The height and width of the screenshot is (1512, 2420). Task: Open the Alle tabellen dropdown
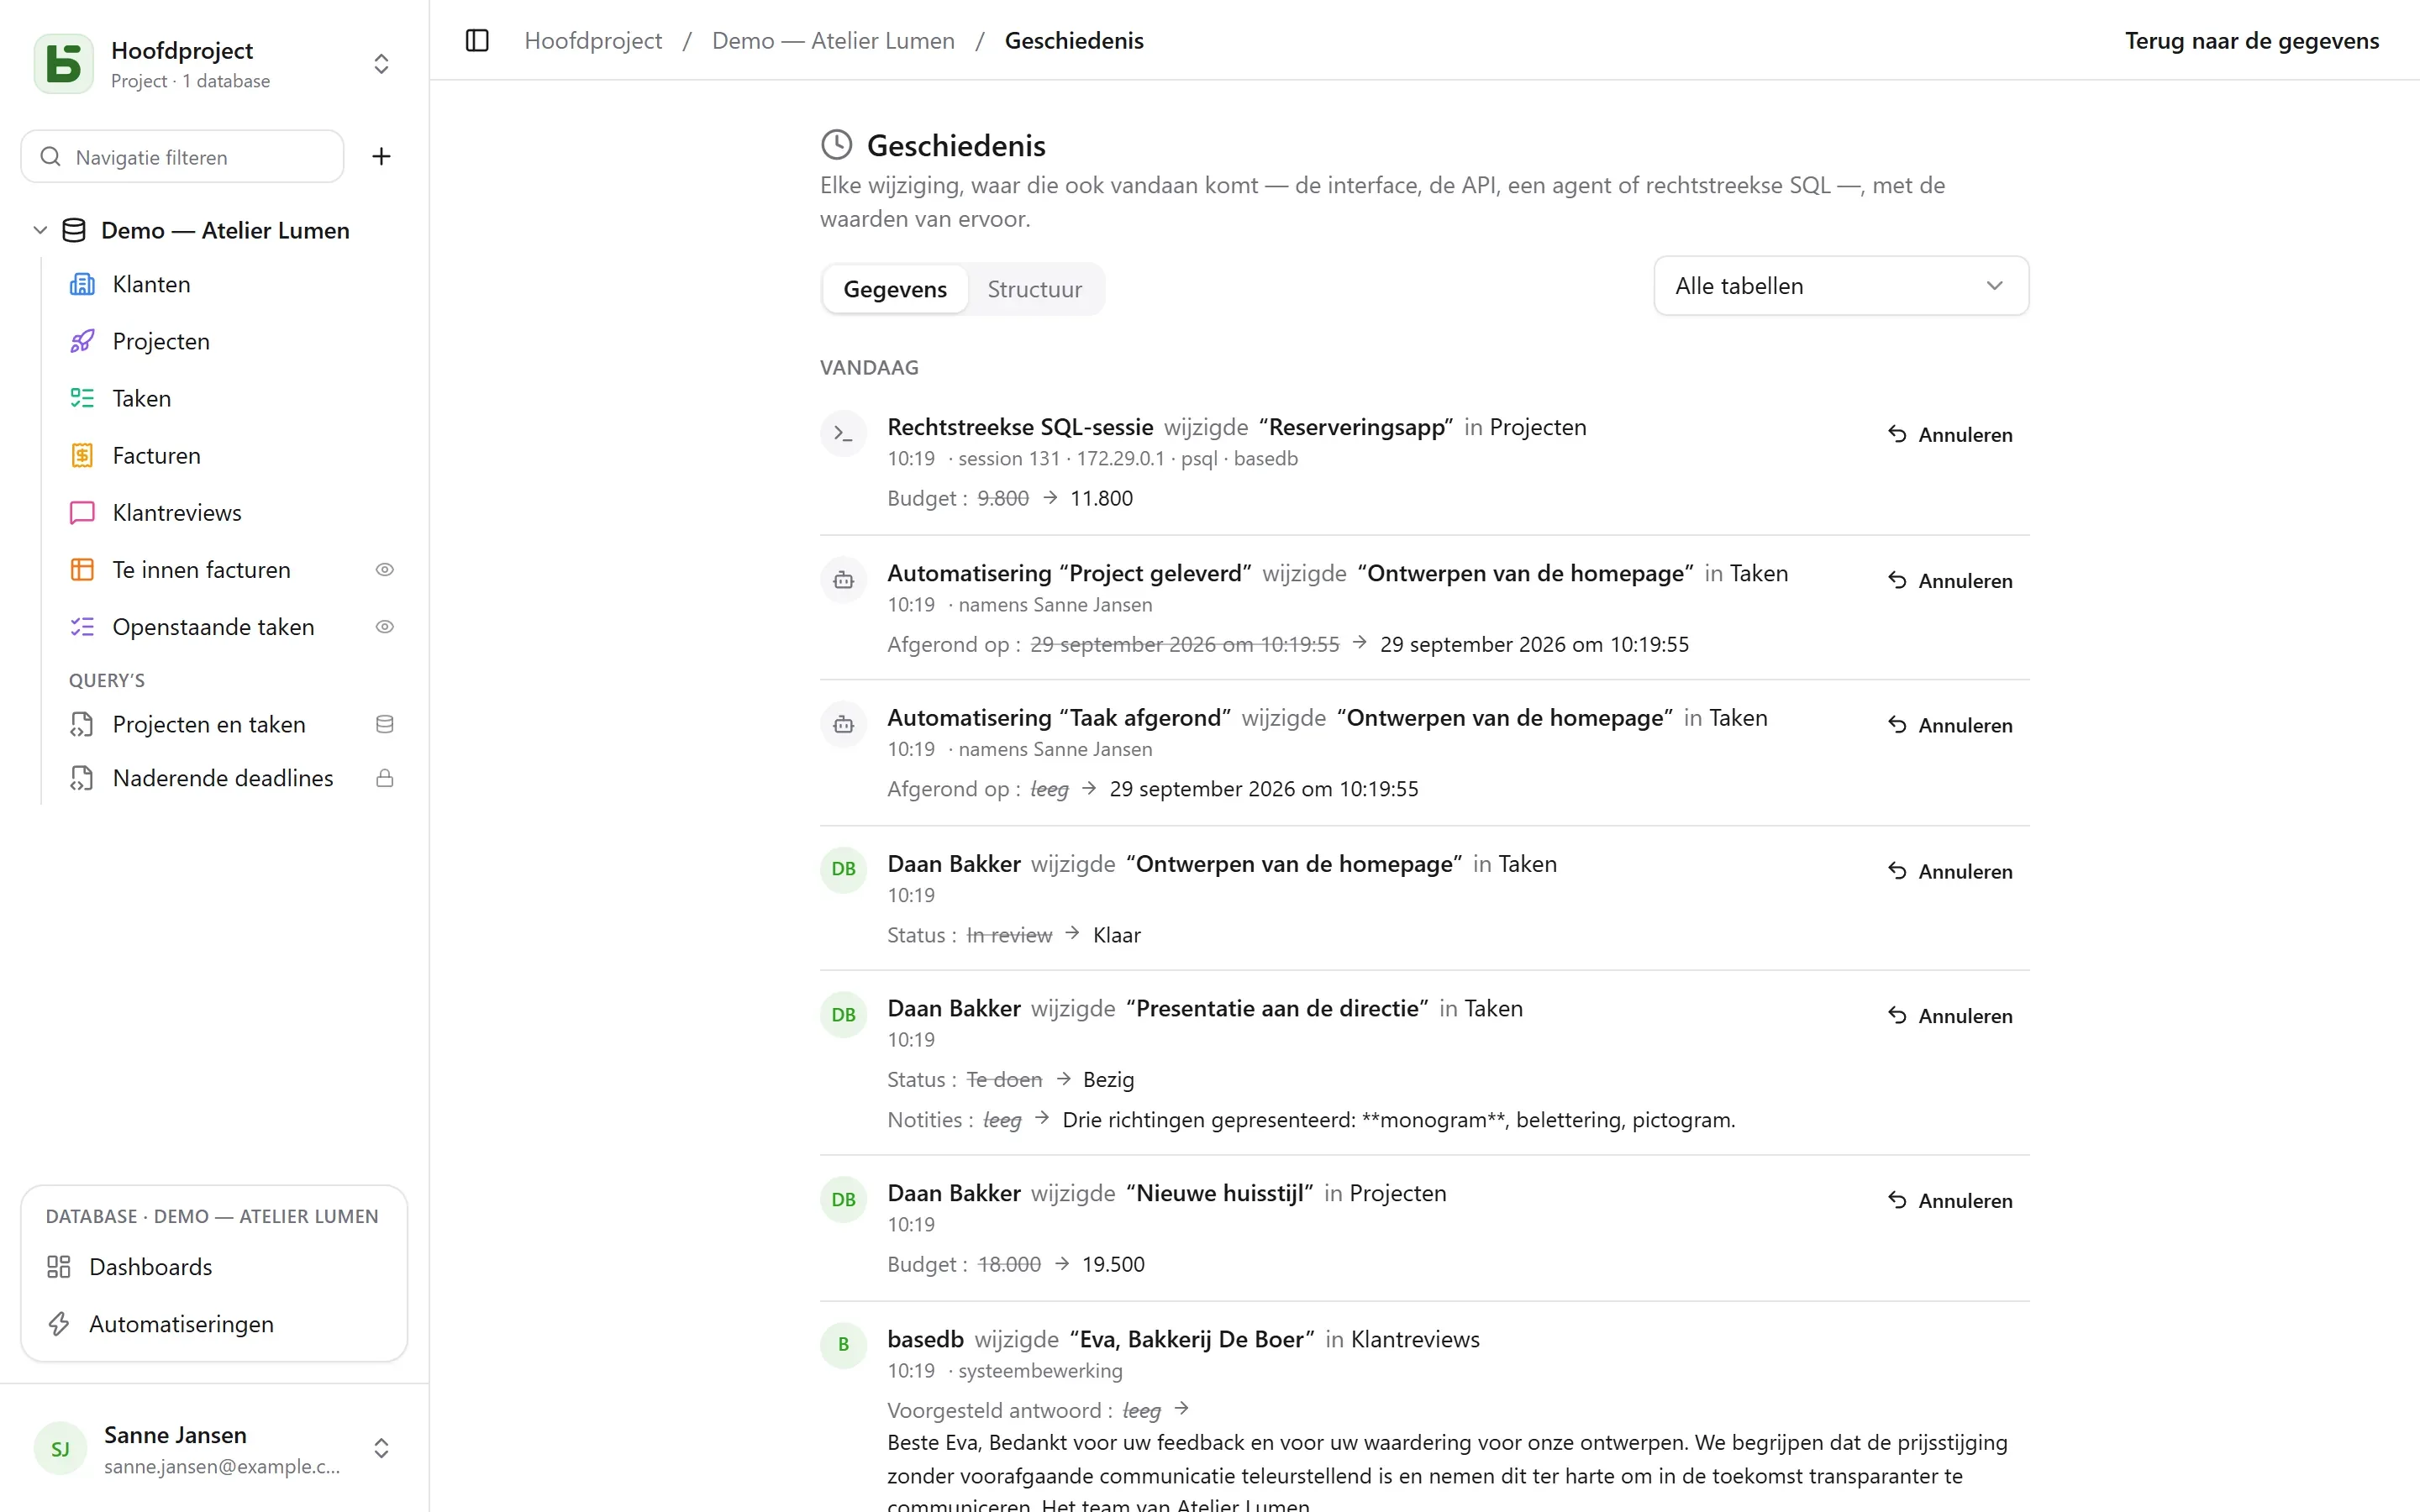tap(1841, 286)
